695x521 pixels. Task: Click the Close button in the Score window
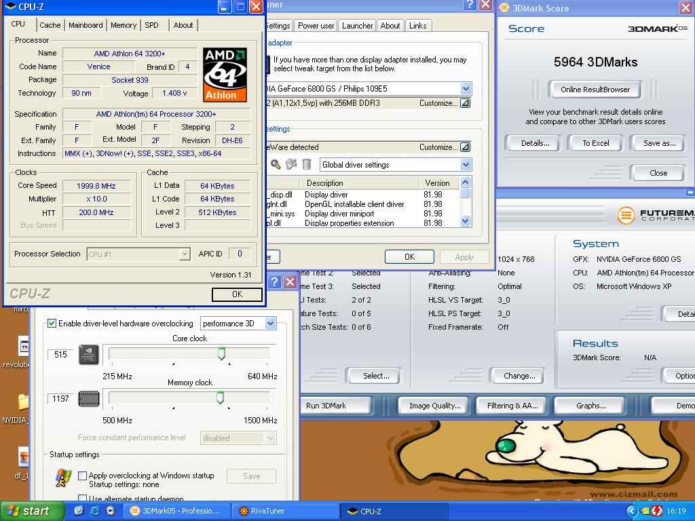658,173
